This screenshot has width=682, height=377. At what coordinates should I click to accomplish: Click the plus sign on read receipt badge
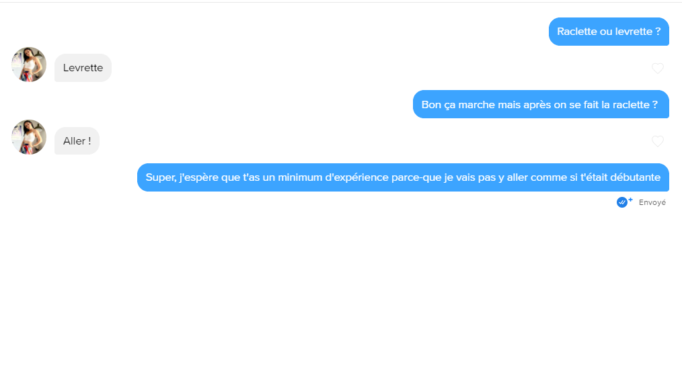[631, 200]
